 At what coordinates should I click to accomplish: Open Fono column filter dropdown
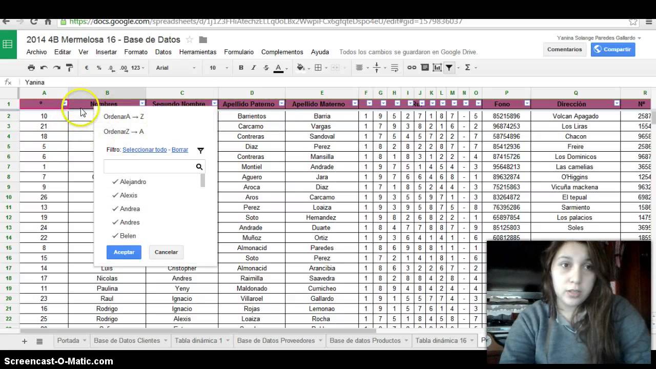pyautogui.click(x=526, y=104)
